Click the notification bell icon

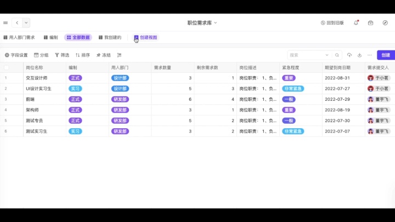click(356, 22)
